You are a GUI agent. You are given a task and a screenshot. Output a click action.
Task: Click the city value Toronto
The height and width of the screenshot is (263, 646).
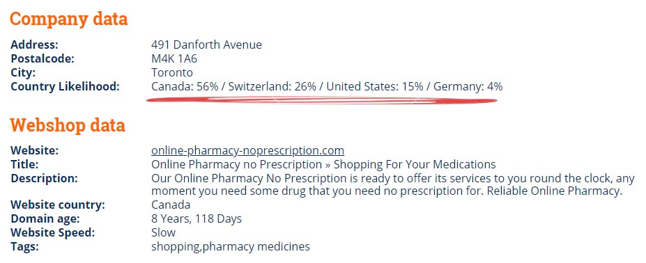[172, 72]
